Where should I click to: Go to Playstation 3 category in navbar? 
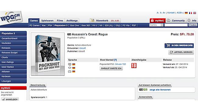point(61,25)
